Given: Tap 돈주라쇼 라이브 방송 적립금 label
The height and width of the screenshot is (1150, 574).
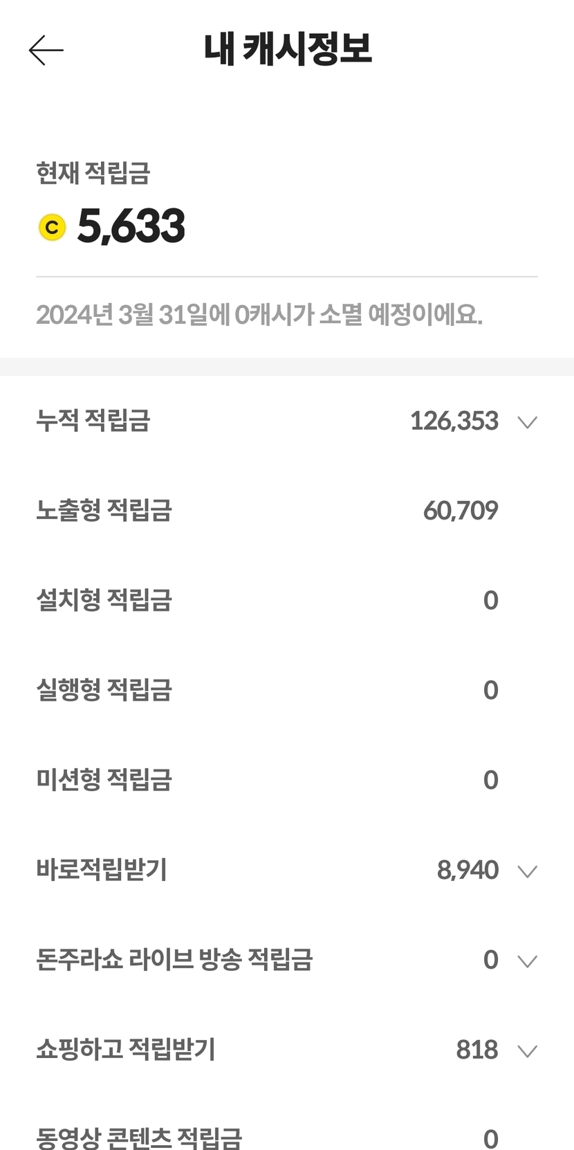Looking at the screenshot, I should (174, 960).
